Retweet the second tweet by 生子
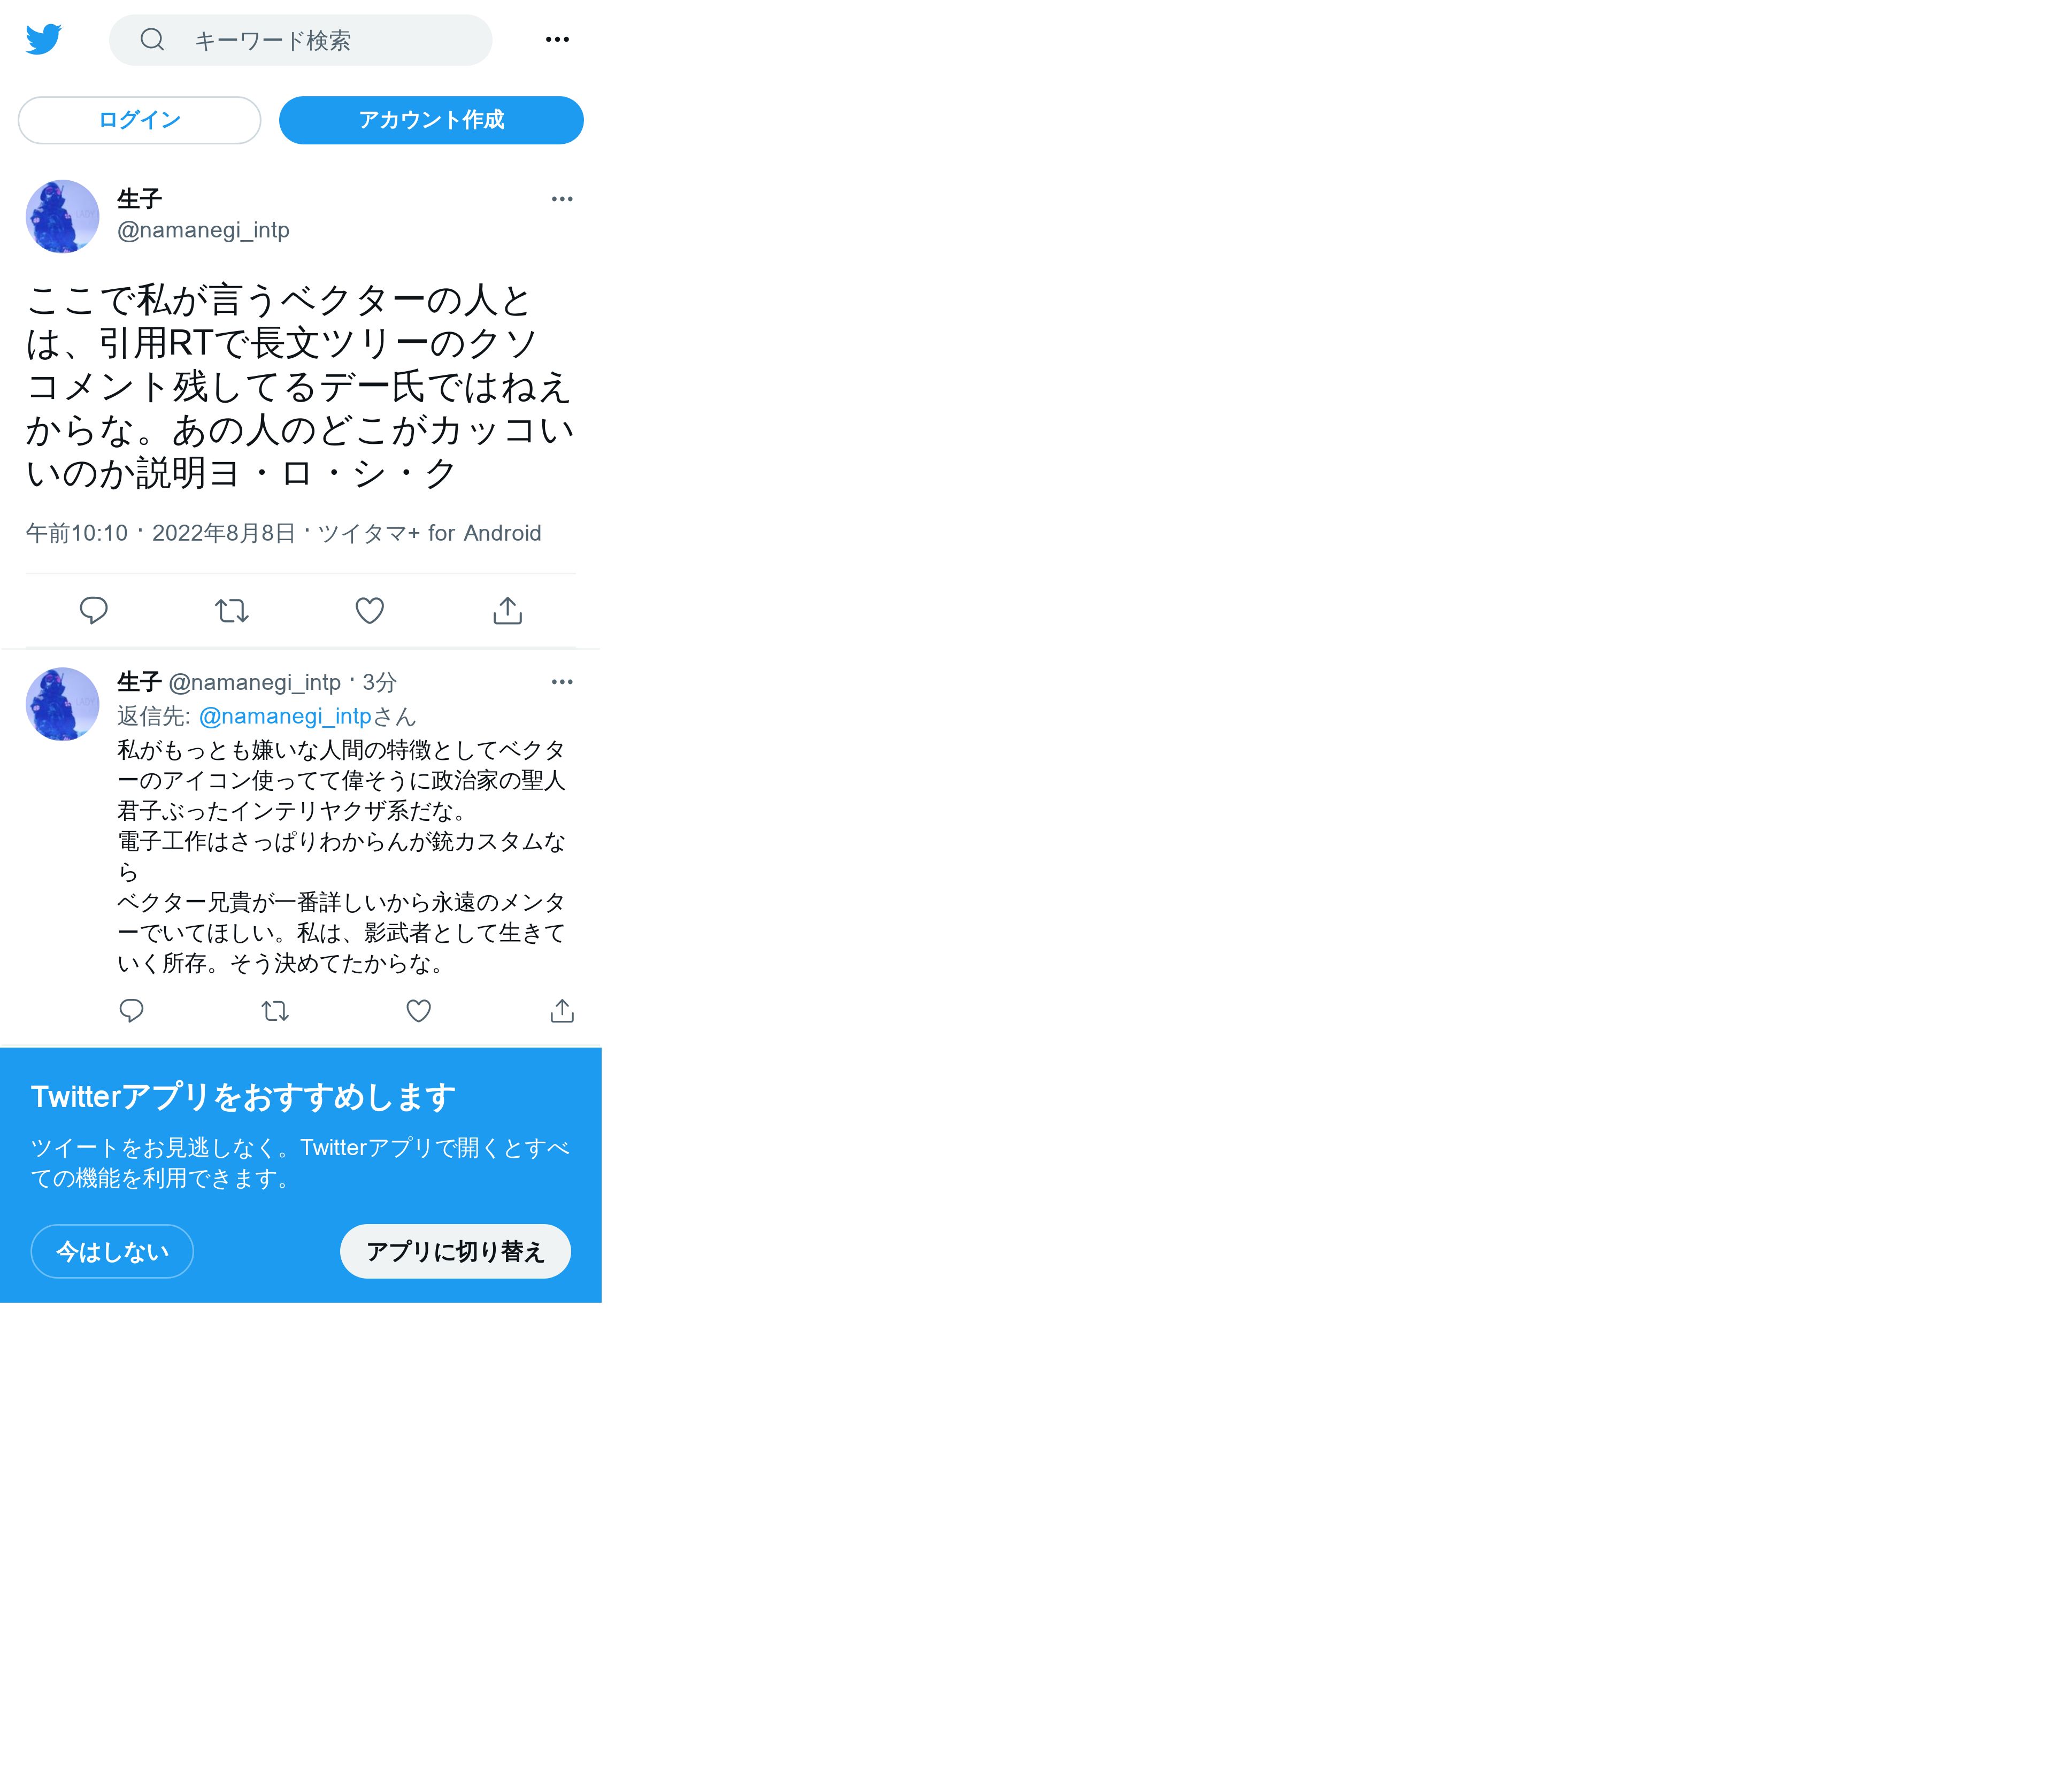This screenshot has height=1792, width=2060. pos(275,1011)
